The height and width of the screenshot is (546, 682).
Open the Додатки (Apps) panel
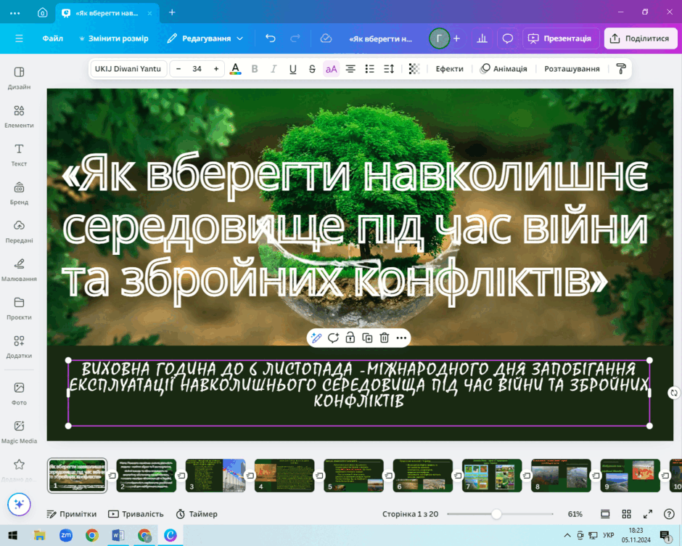(x=19, y=346)
